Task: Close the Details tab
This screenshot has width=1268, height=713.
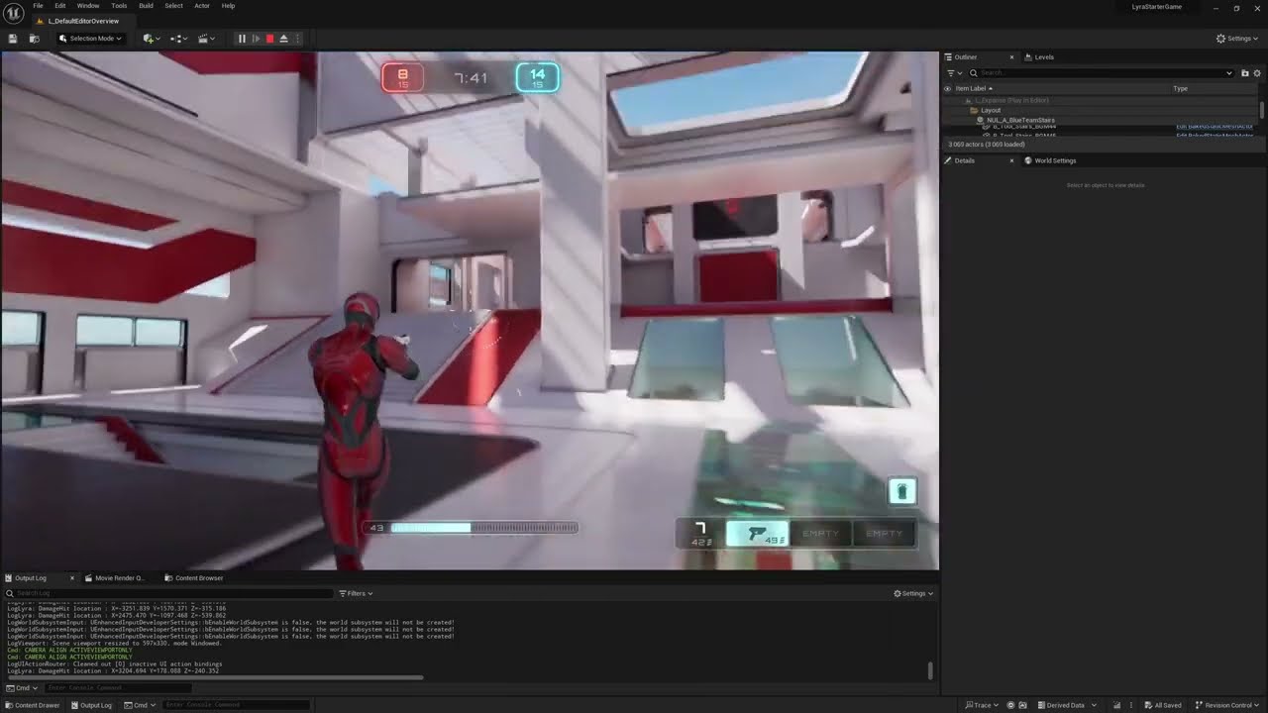Action: tap(1011, 160)
